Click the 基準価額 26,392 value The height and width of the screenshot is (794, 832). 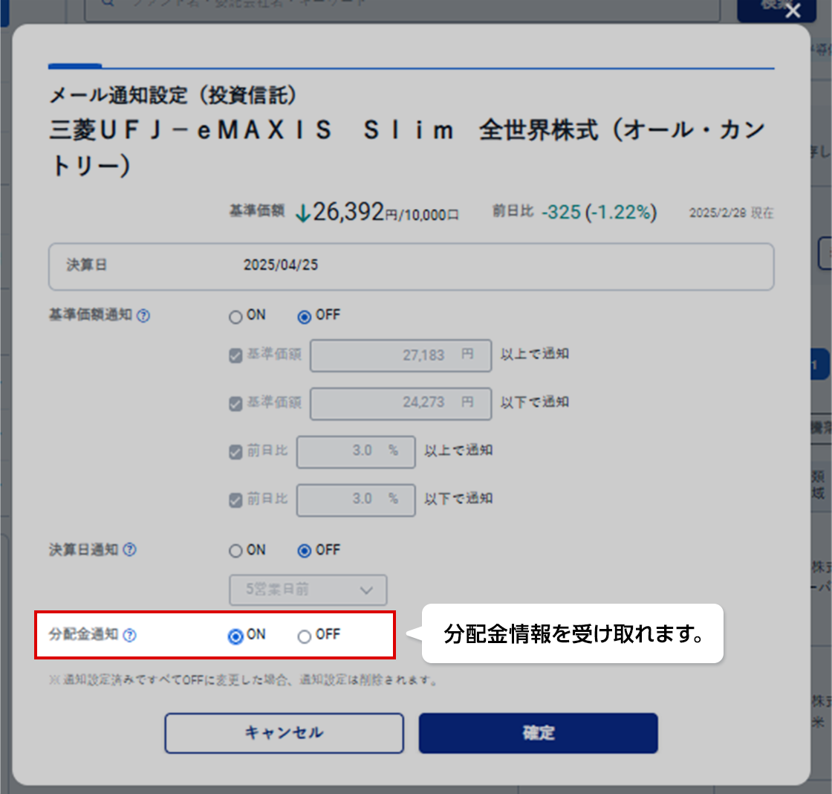[348, 212]
